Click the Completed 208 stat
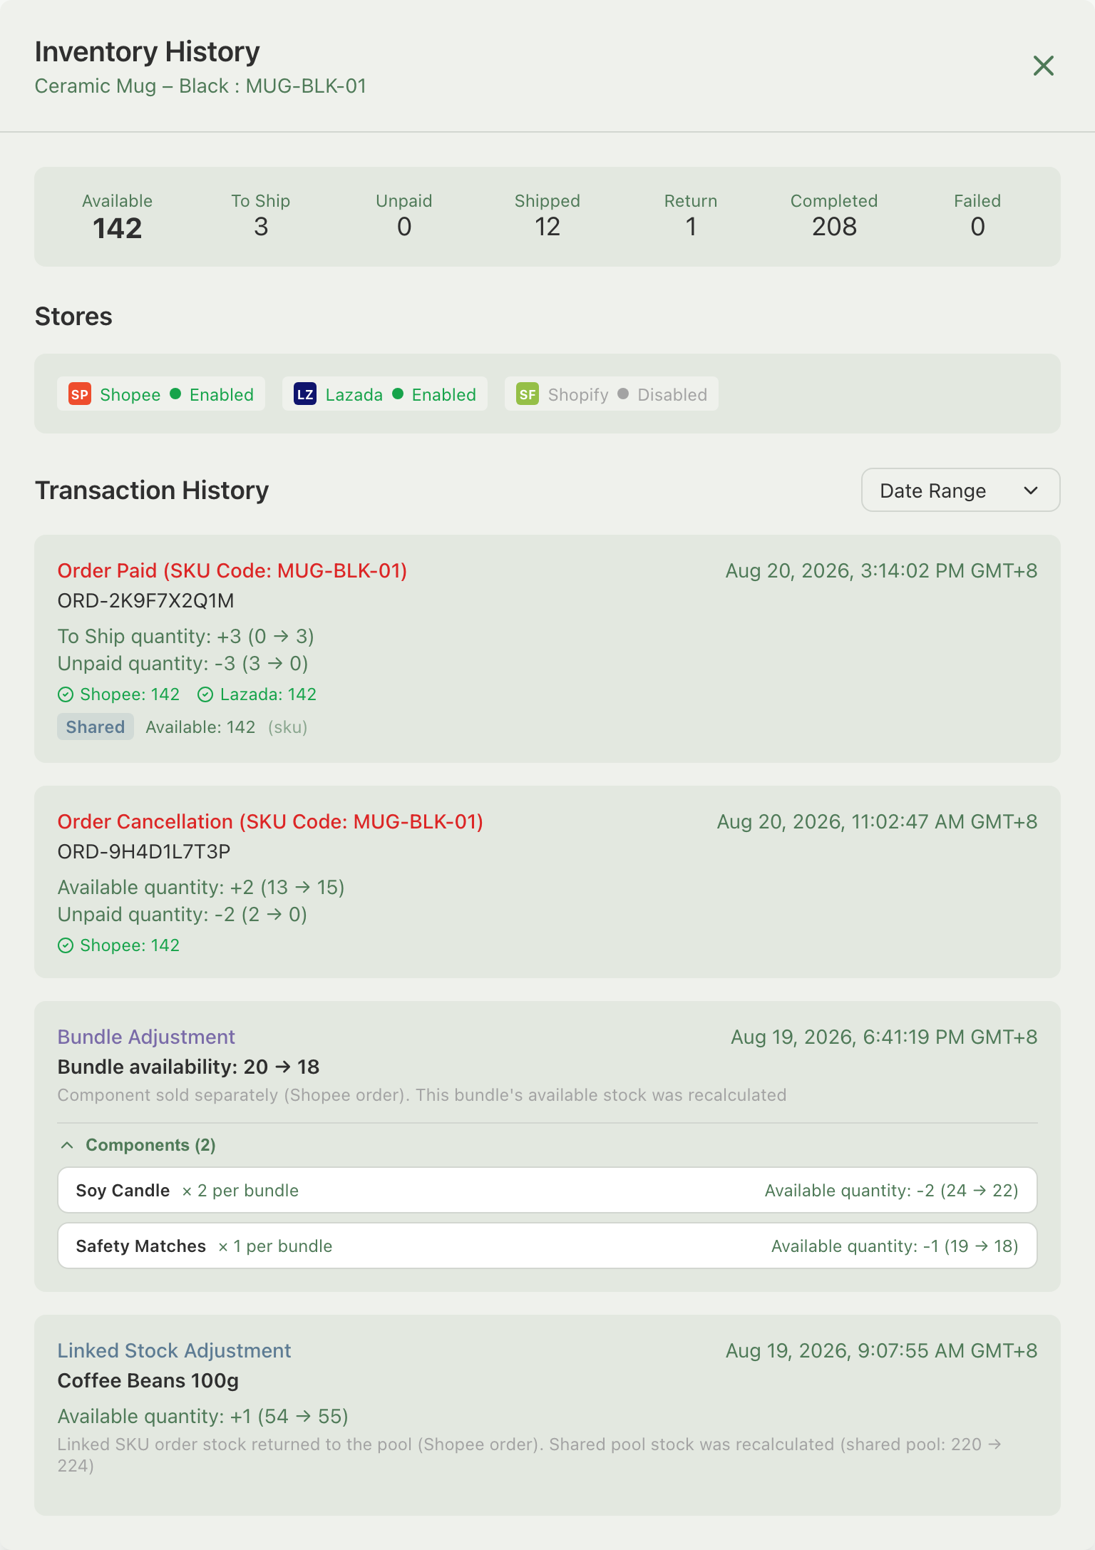 (x=834, y=217)
